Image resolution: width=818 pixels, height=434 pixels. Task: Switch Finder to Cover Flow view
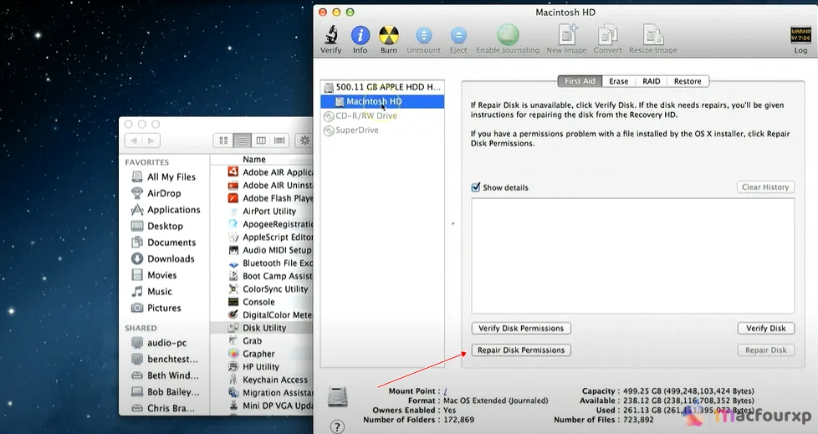point(279,140)
